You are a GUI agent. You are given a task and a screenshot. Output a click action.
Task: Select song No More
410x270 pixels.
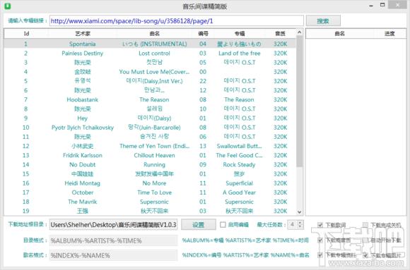154,183
